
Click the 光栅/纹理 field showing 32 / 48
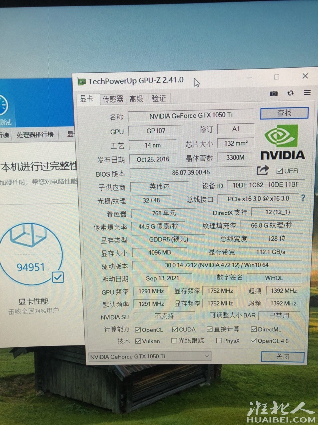coord(151,200)
